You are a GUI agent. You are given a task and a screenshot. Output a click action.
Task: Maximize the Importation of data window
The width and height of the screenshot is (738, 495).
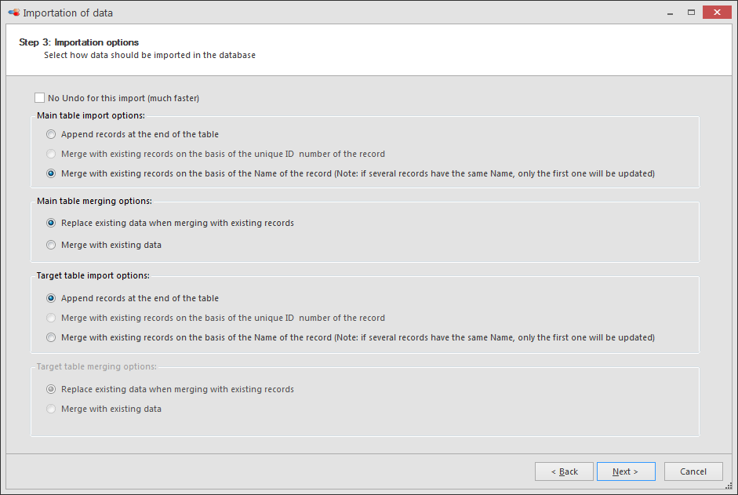tap(691, 13)
